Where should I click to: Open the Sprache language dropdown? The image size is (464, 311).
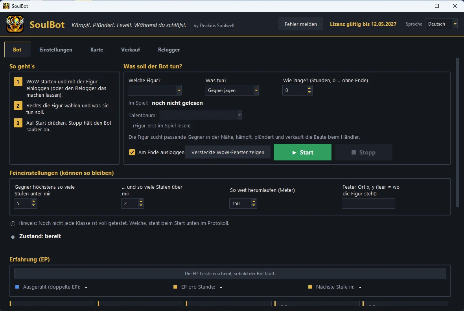coord(441,24)
